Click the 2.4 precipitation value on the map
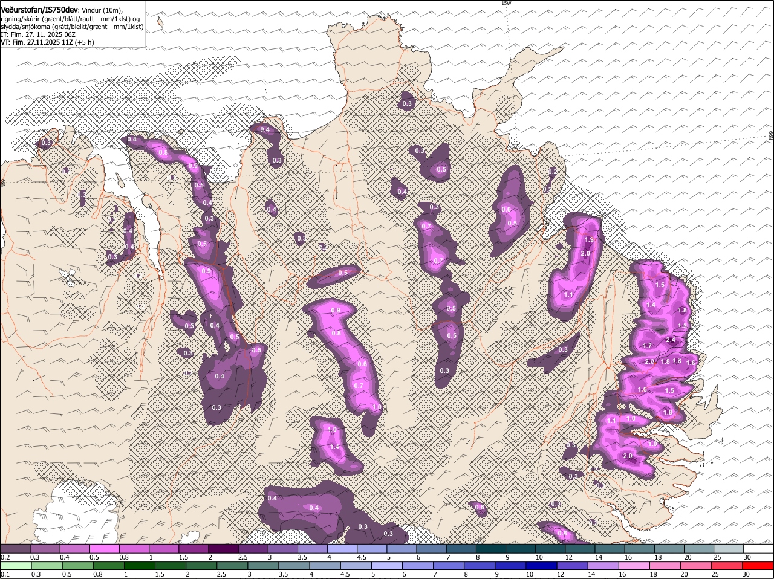The height and width of the screenshot is (579, 774). tap(670, 340)
